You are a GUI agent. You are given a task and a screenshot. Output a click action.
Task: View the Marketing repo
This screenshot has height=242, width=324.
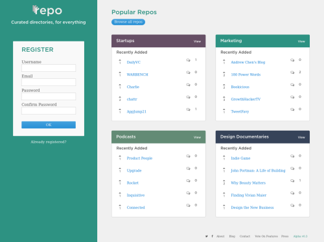click(x=301, y=41)
